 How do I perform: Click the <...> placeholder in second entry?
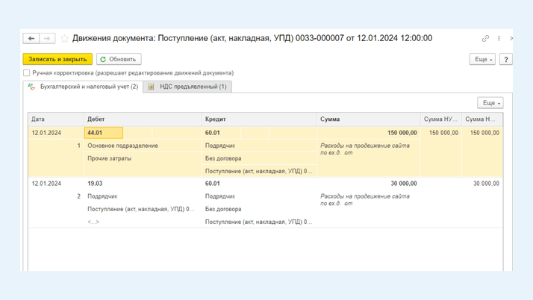(x=93, y=222)
